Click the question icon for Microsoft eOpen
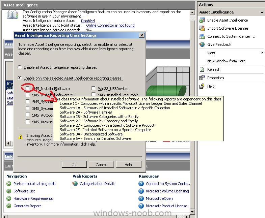265x218 pixels. tap(141, 198)
